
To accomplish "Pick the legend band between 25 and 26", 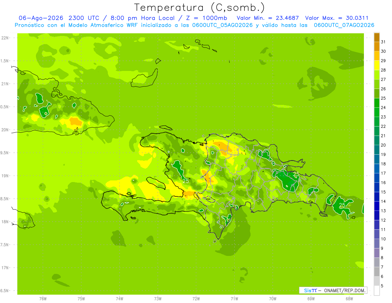I will (377, 93).
